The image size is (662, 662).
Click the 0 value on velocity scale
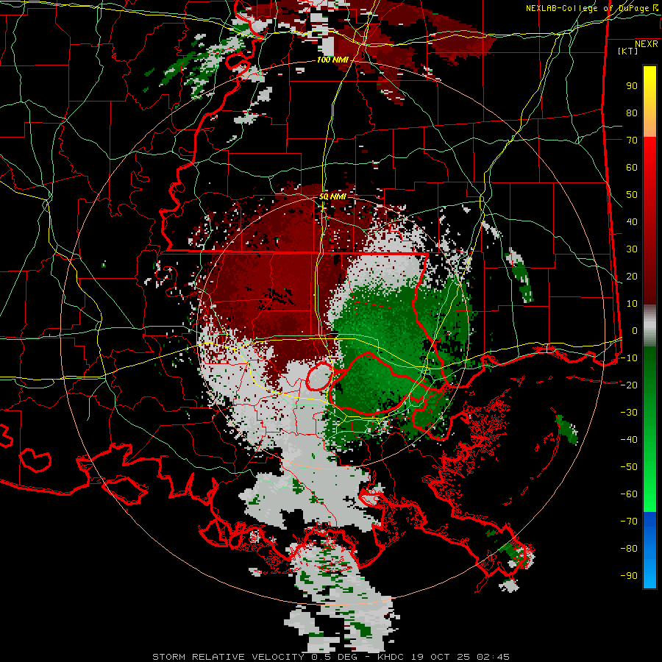(x=635, y=331)
